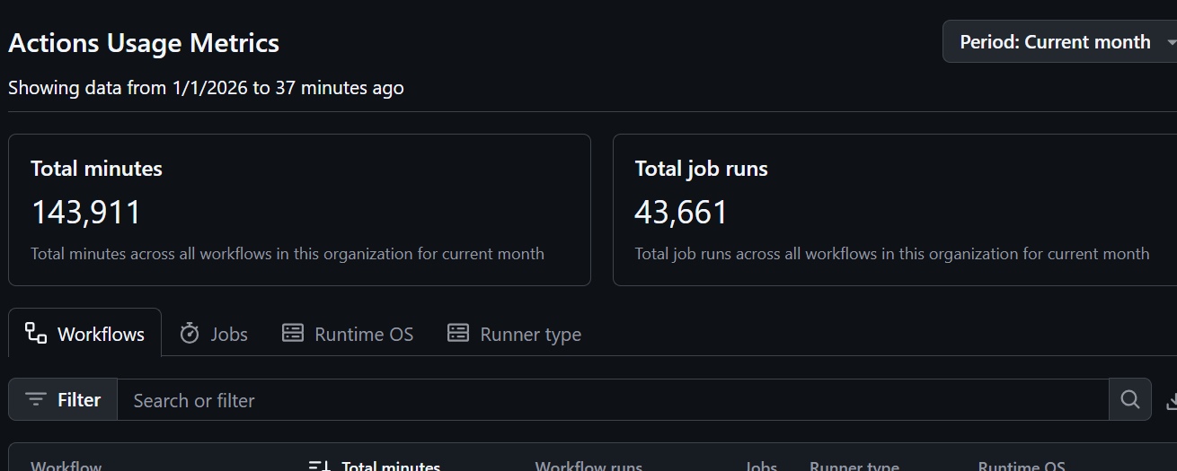Viewport: 1177px width, 471px height.
Task: Focus the Search or filter input field
Action: coord(611,400)
